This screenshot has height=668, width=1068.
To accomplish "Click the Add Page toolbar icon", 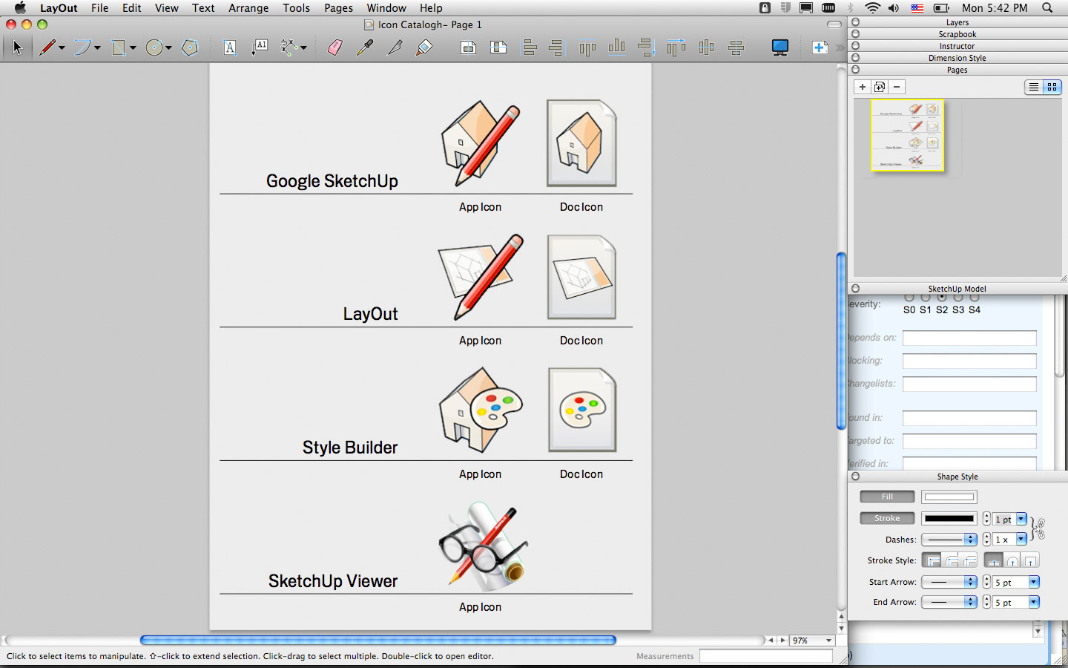I will click(x=820, y=48).
